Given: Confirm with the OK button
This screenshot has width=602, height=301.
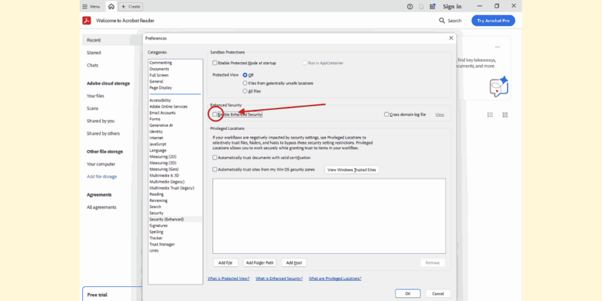Looking at the screenshot, I should pos(408,293).
